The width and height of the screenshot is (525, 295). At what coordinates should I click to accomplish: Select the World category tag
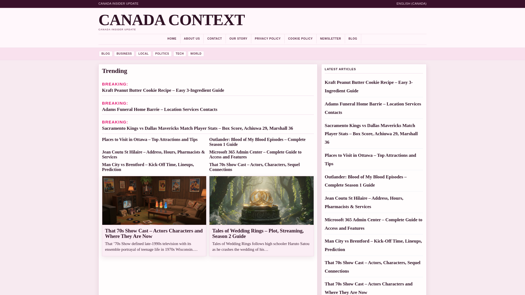coord(196,54)
